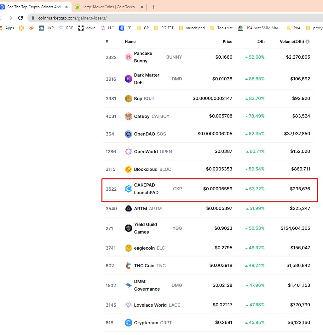Click the BUNNY ticker symbol
This screenshot has height=335, width=323.
pyautogui.click(x=174, y=57)
